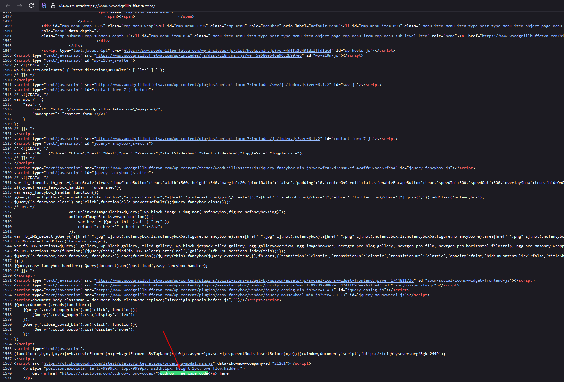The width and height of the screenshot is (564, 382).
Task: Click the '/* IMG */' comment
Action: click(x=24, y=207)
